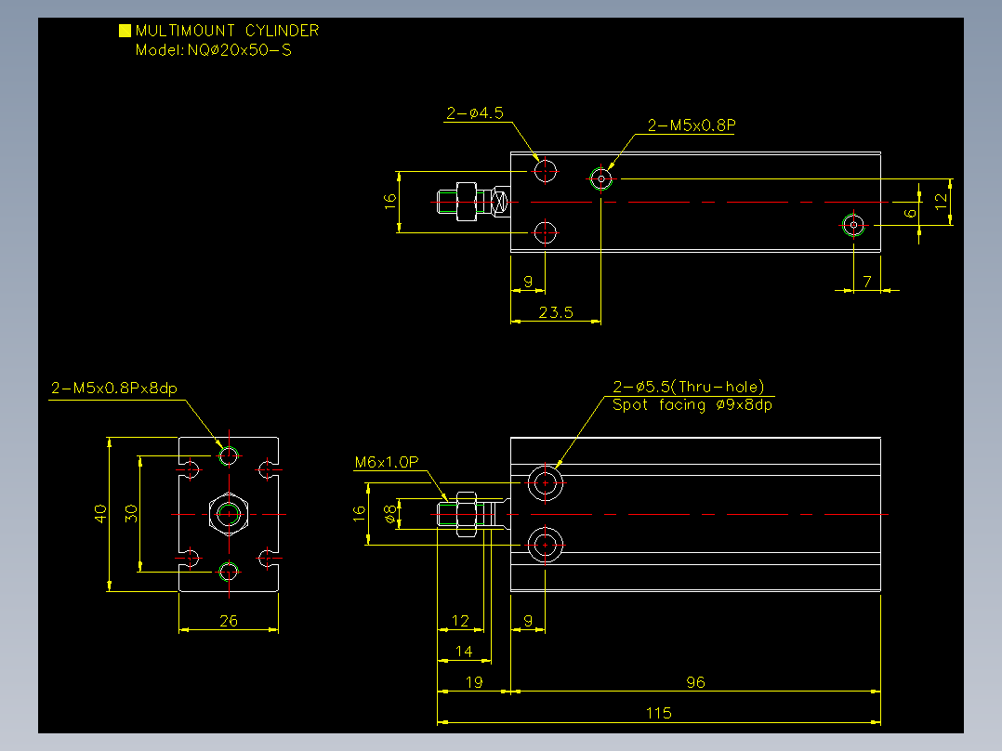Select the "19" dimension value

[x=474, y=682]
